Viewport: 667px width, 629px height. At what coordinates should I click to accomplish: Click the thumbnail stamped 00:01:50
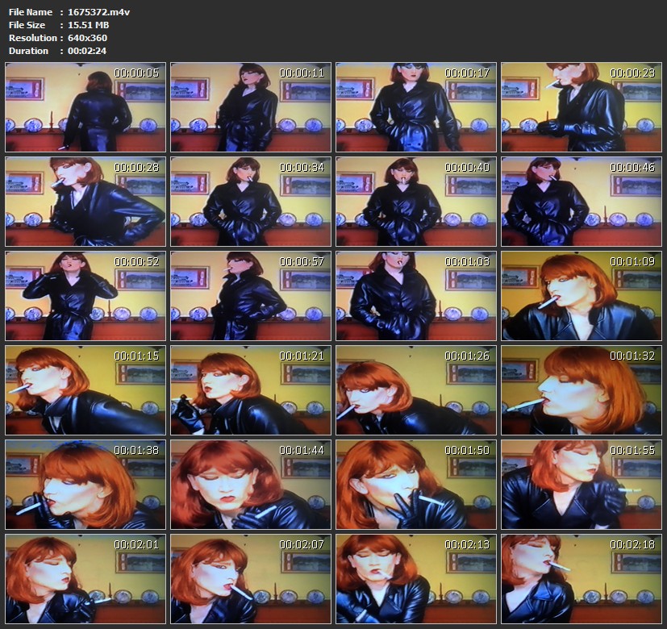tap(415, 484)
